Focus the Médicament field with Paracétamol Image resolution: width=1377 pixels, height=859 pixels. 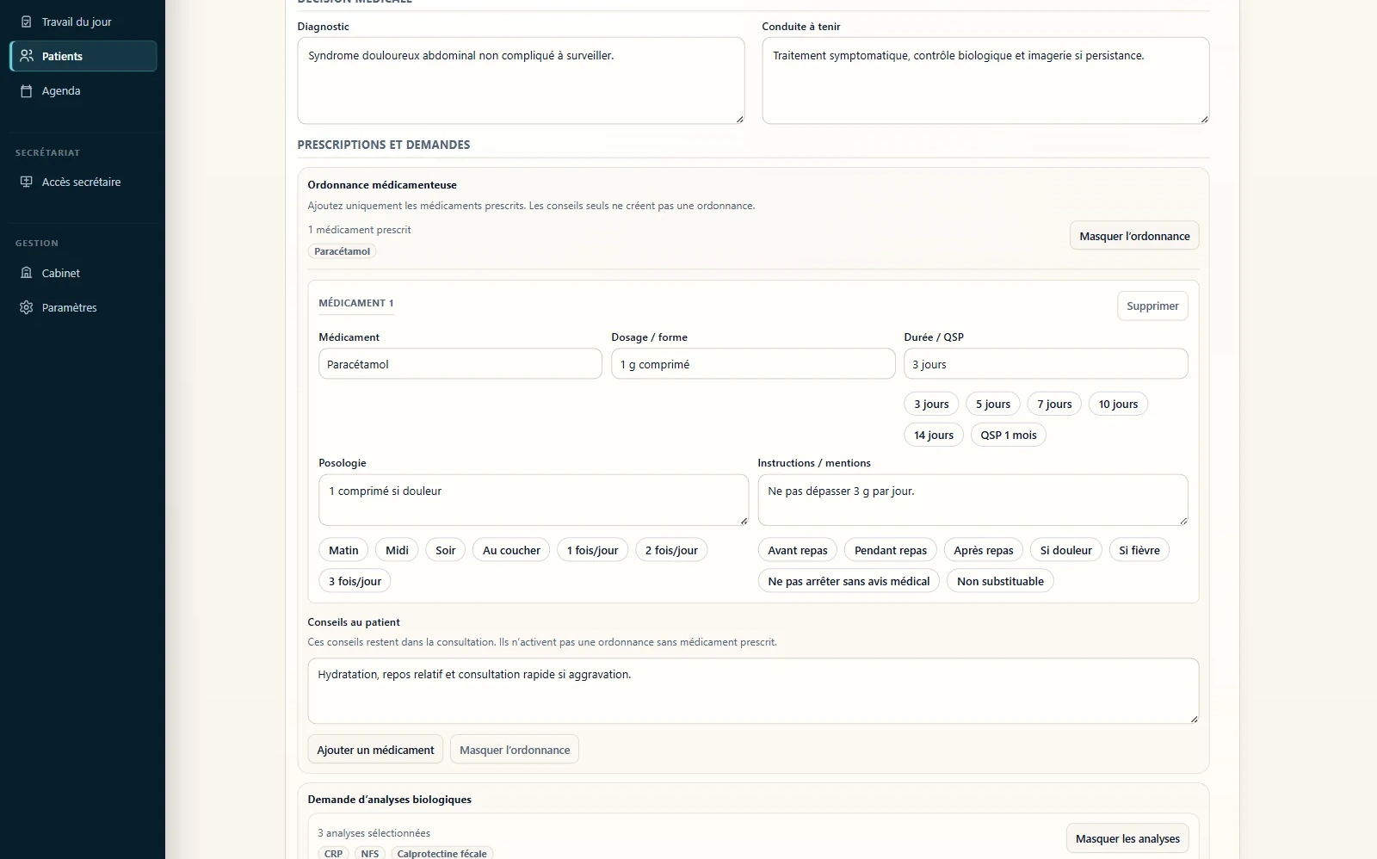pos(460,364)
